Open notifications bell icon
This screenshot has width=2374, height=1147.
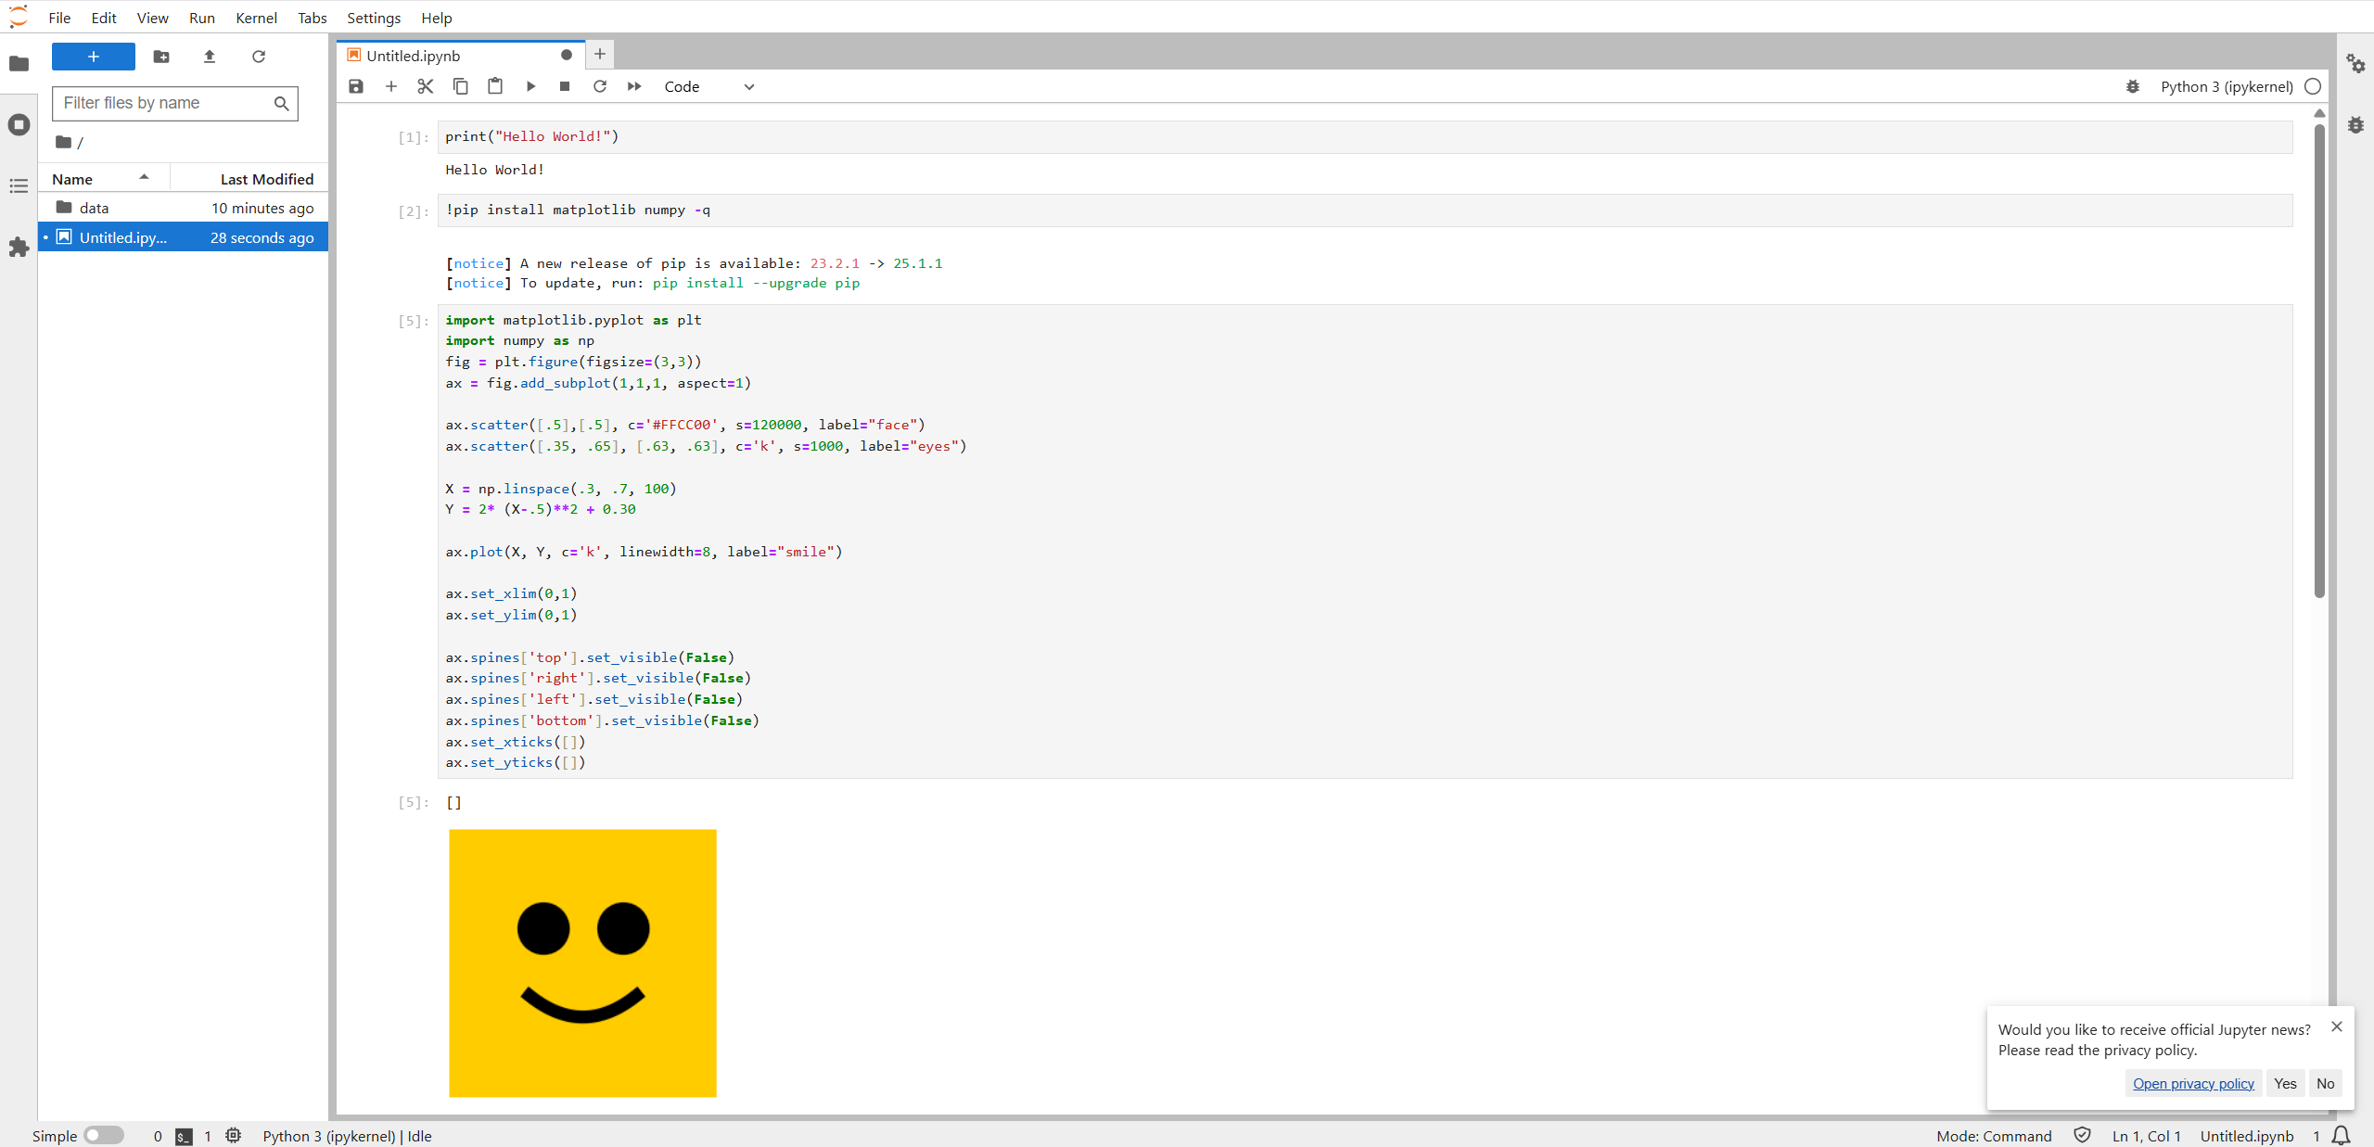(2341, 1135)
